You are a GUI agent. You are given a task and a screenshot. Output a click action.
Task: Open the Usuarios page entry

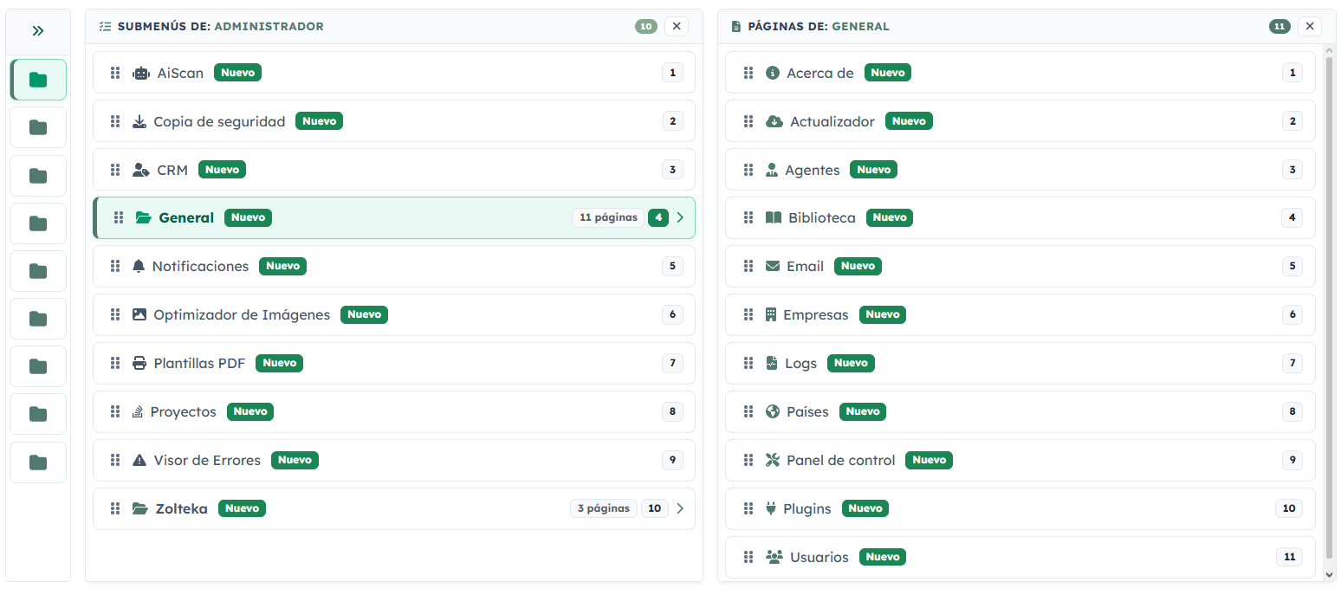point(1020,557)
